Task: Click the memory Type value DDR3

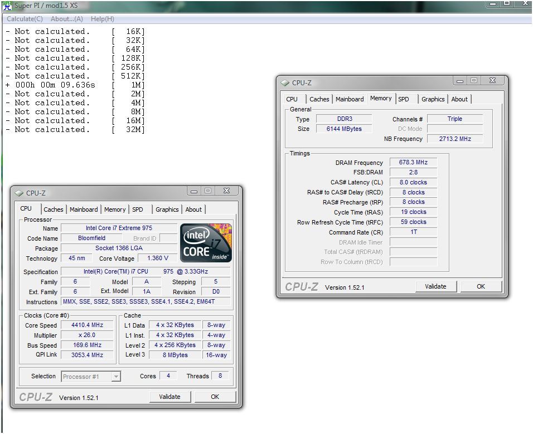Action: 345,119
